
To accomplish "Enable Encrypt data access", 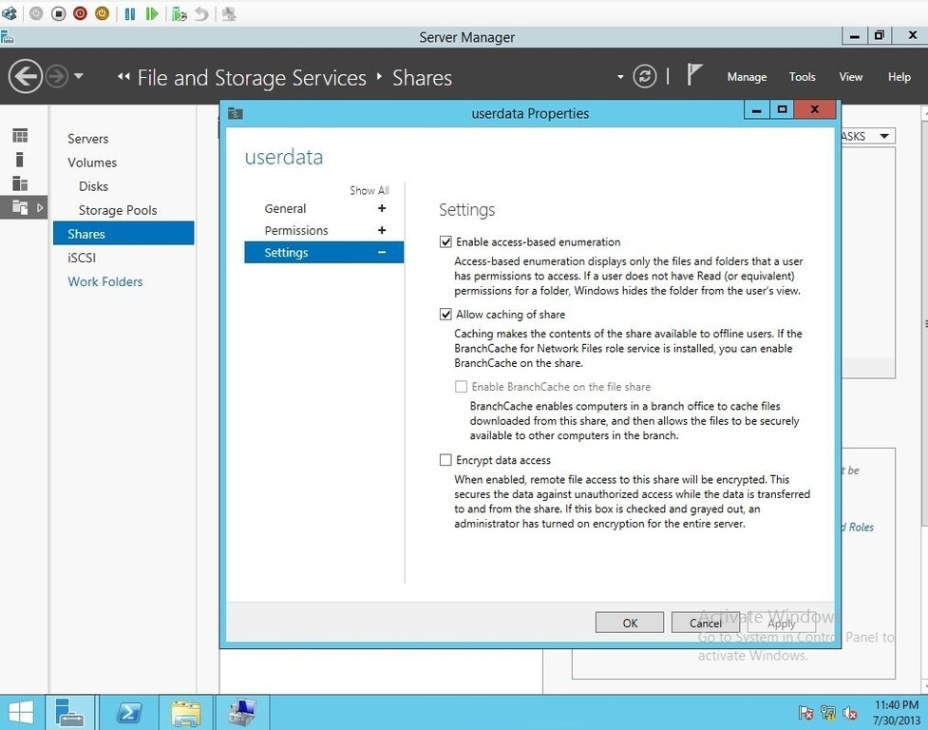I will [445, 459].
